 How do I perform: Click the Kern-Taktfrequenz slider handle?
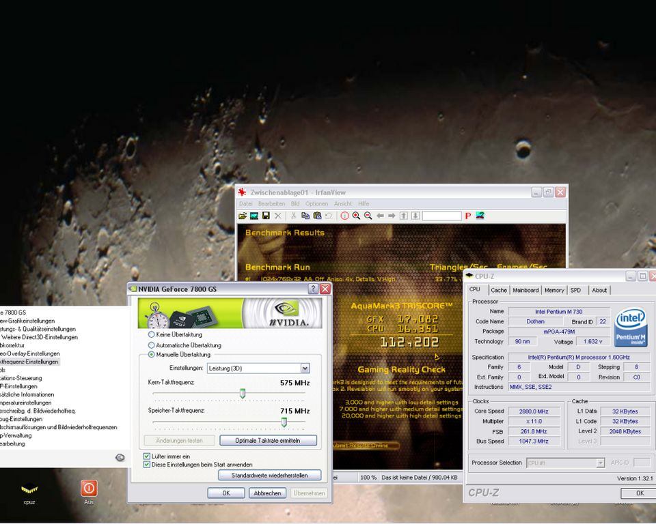click(x=242, y=394)
